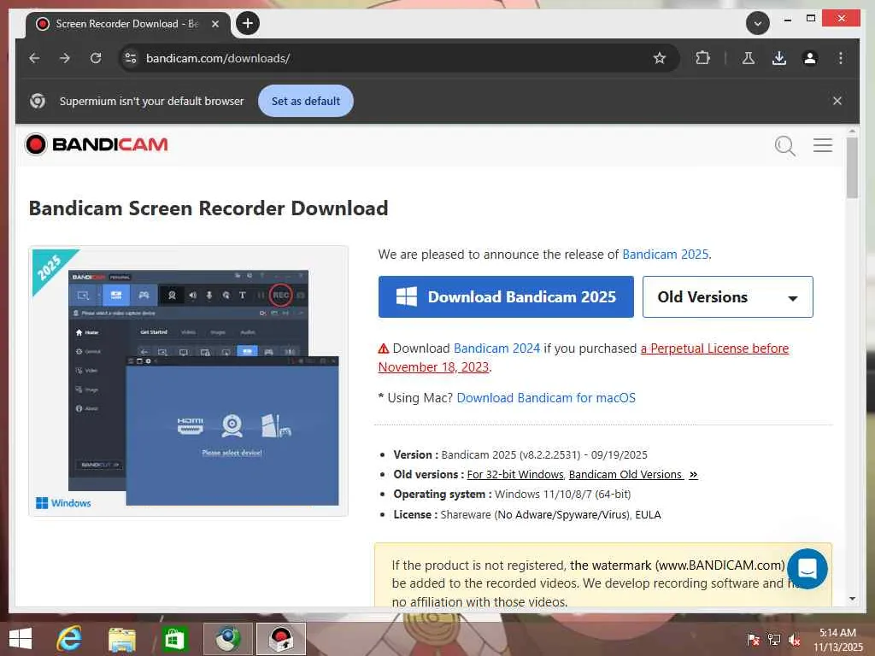Open the EULA link
Screen dimensions: 875x656
[x=648, y=514]
